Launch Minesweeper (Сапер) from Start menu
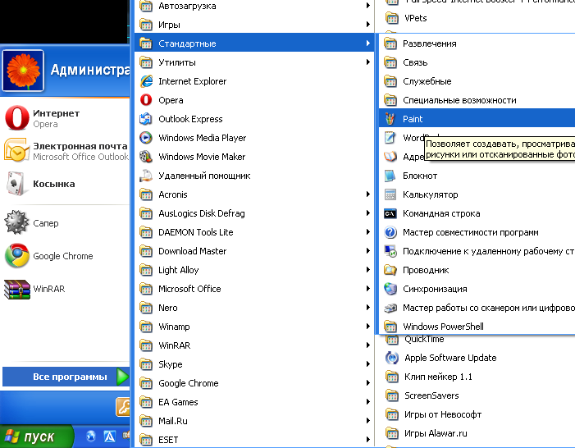 pyautogui.click(x=16, y=222)
